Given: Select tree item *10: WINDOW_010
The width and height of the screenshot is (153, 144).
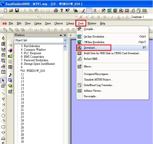Looking at the screenshot, I should tap(33, 71).
